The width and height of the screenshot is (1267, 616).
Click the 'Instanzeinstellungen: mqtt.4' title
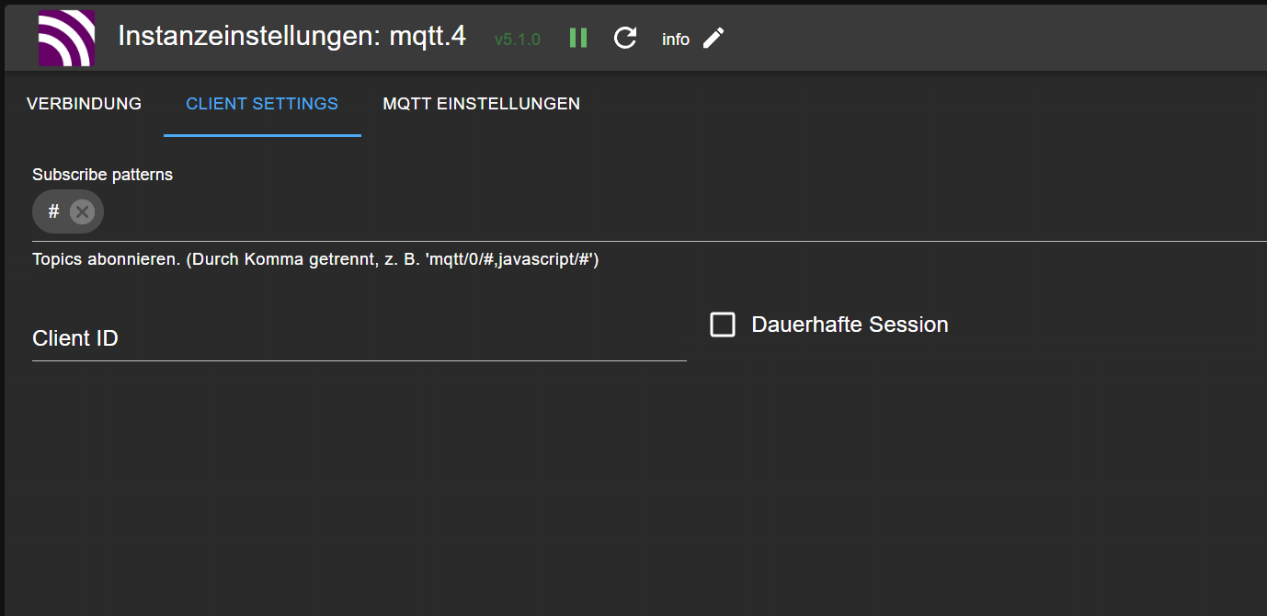tap(291, 36)
